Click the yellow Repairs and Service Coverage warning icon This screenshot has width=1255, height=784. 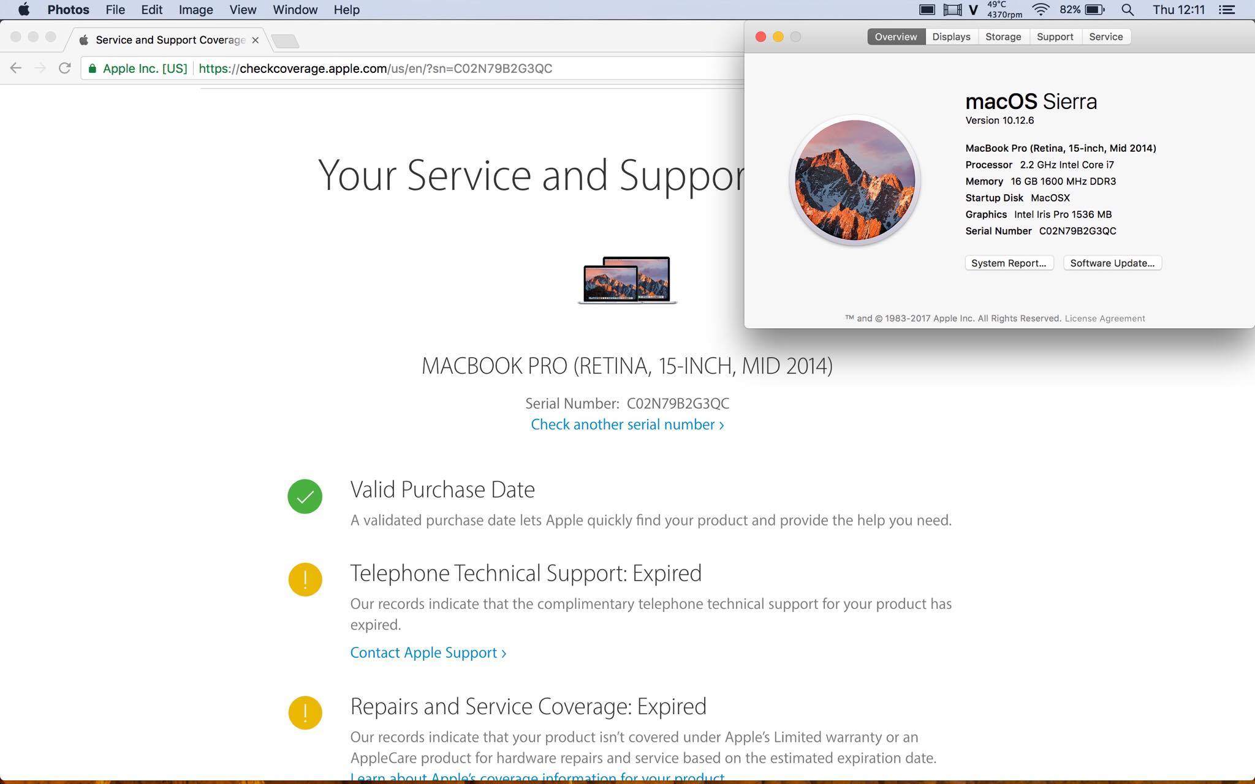coord(305,712)
